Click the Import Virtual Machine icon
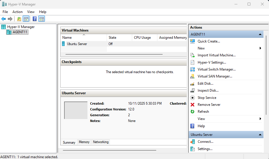Image resolution: width=269 pixels, height=159 pixels. [x=192, y=55]
